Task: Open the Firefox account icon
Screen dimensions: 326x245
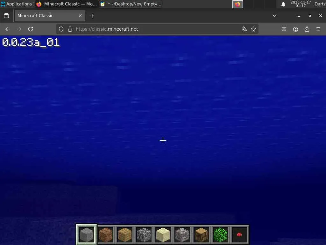Action: point(295,29)
